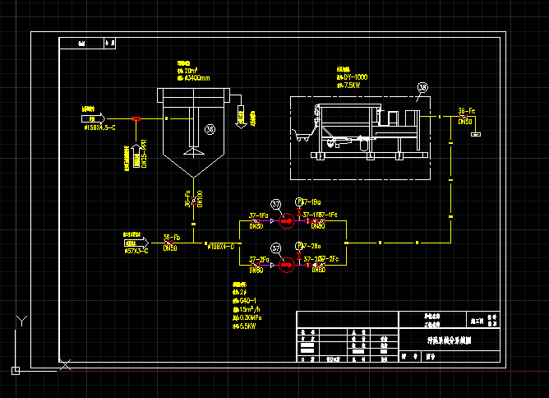Viewport: 549px width, 398px height.
Task: Select the DN25-PPR pipe label
Action: tap(144, 154)
